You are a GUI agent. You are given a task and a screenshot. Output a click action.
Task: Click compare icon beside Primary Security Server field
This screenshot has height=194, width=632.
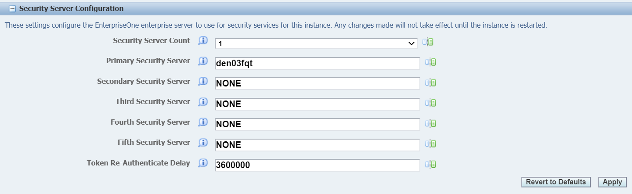tap(430, 62)
